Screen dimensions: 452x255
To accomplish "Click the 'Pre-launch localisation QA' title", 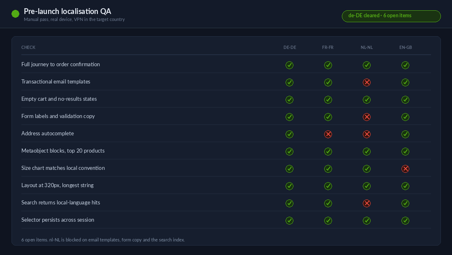I will pos(67,11).
